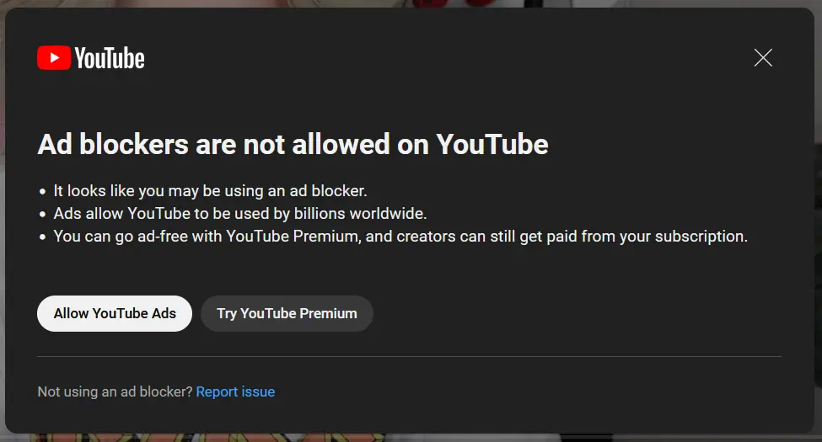Click the bullet dot before 'It looks like'

pos(42,192)
